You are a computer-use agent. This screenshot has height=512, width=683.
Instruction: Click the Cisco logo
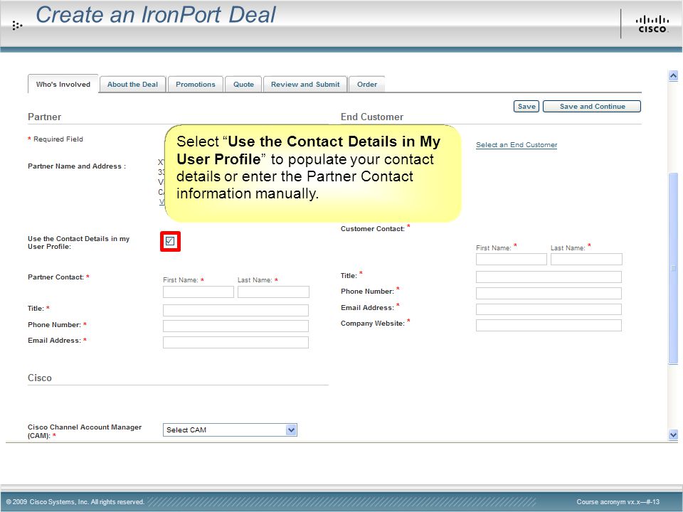point(652,24)
